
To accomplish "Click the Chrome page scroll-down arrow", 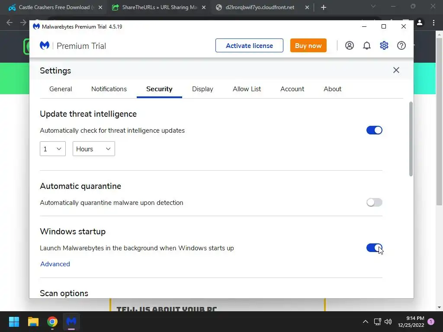I will point(439,307).
